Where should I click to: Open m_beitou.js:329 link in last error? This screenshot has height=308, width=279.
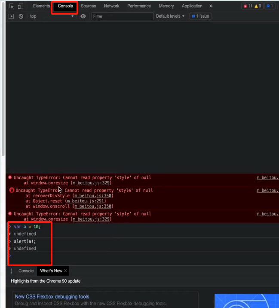tap(91, 219)
